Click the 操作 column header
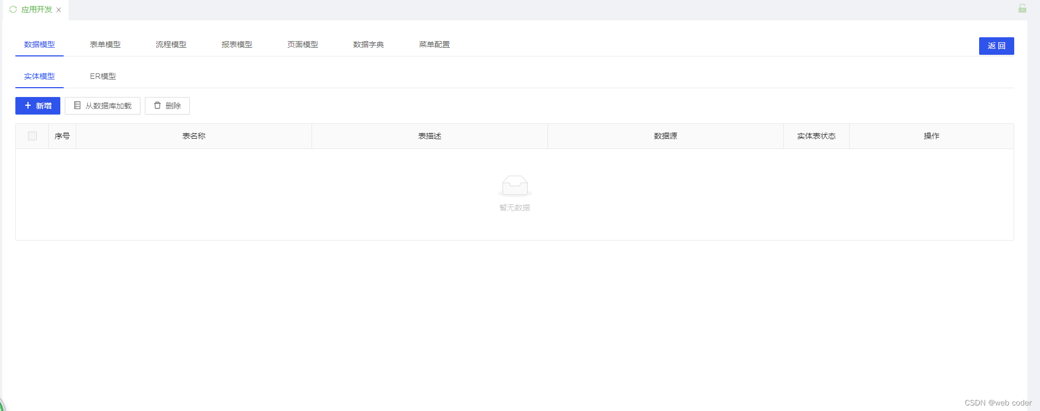1040x411 pixels. (x=931, y=136)
